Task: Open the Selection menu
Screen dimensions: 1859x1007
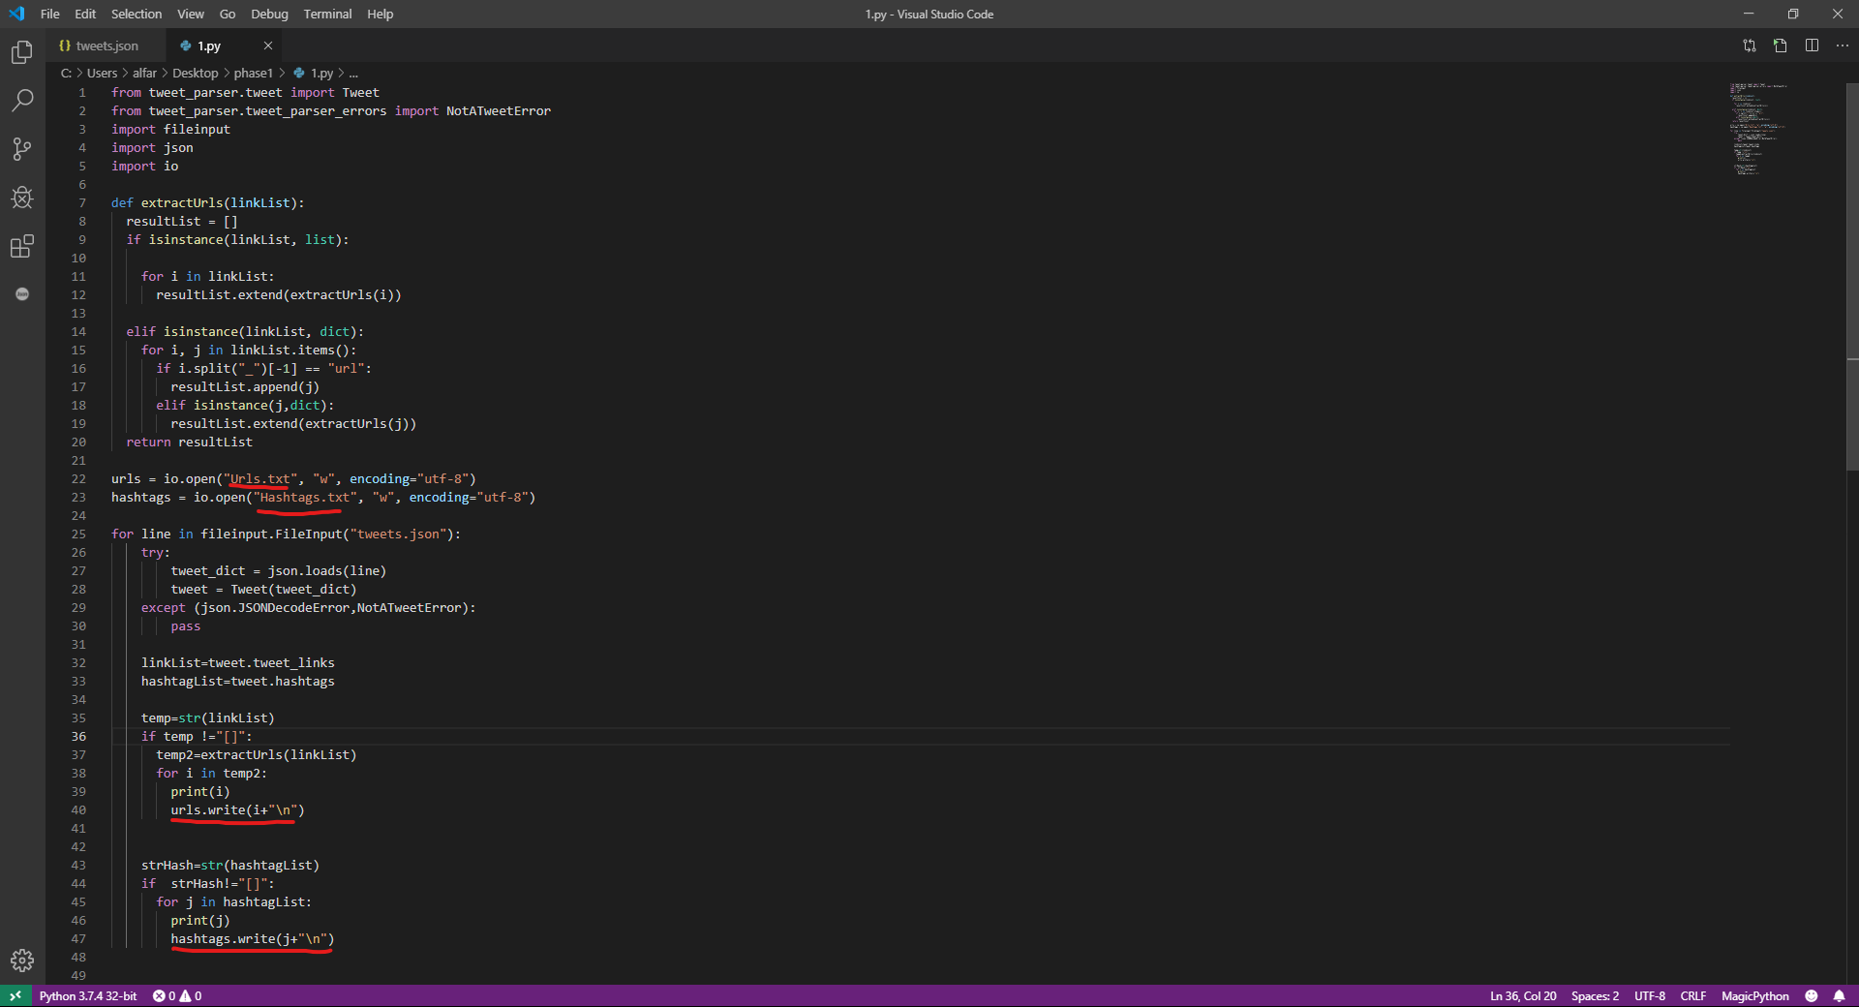Action: point(137,14)
